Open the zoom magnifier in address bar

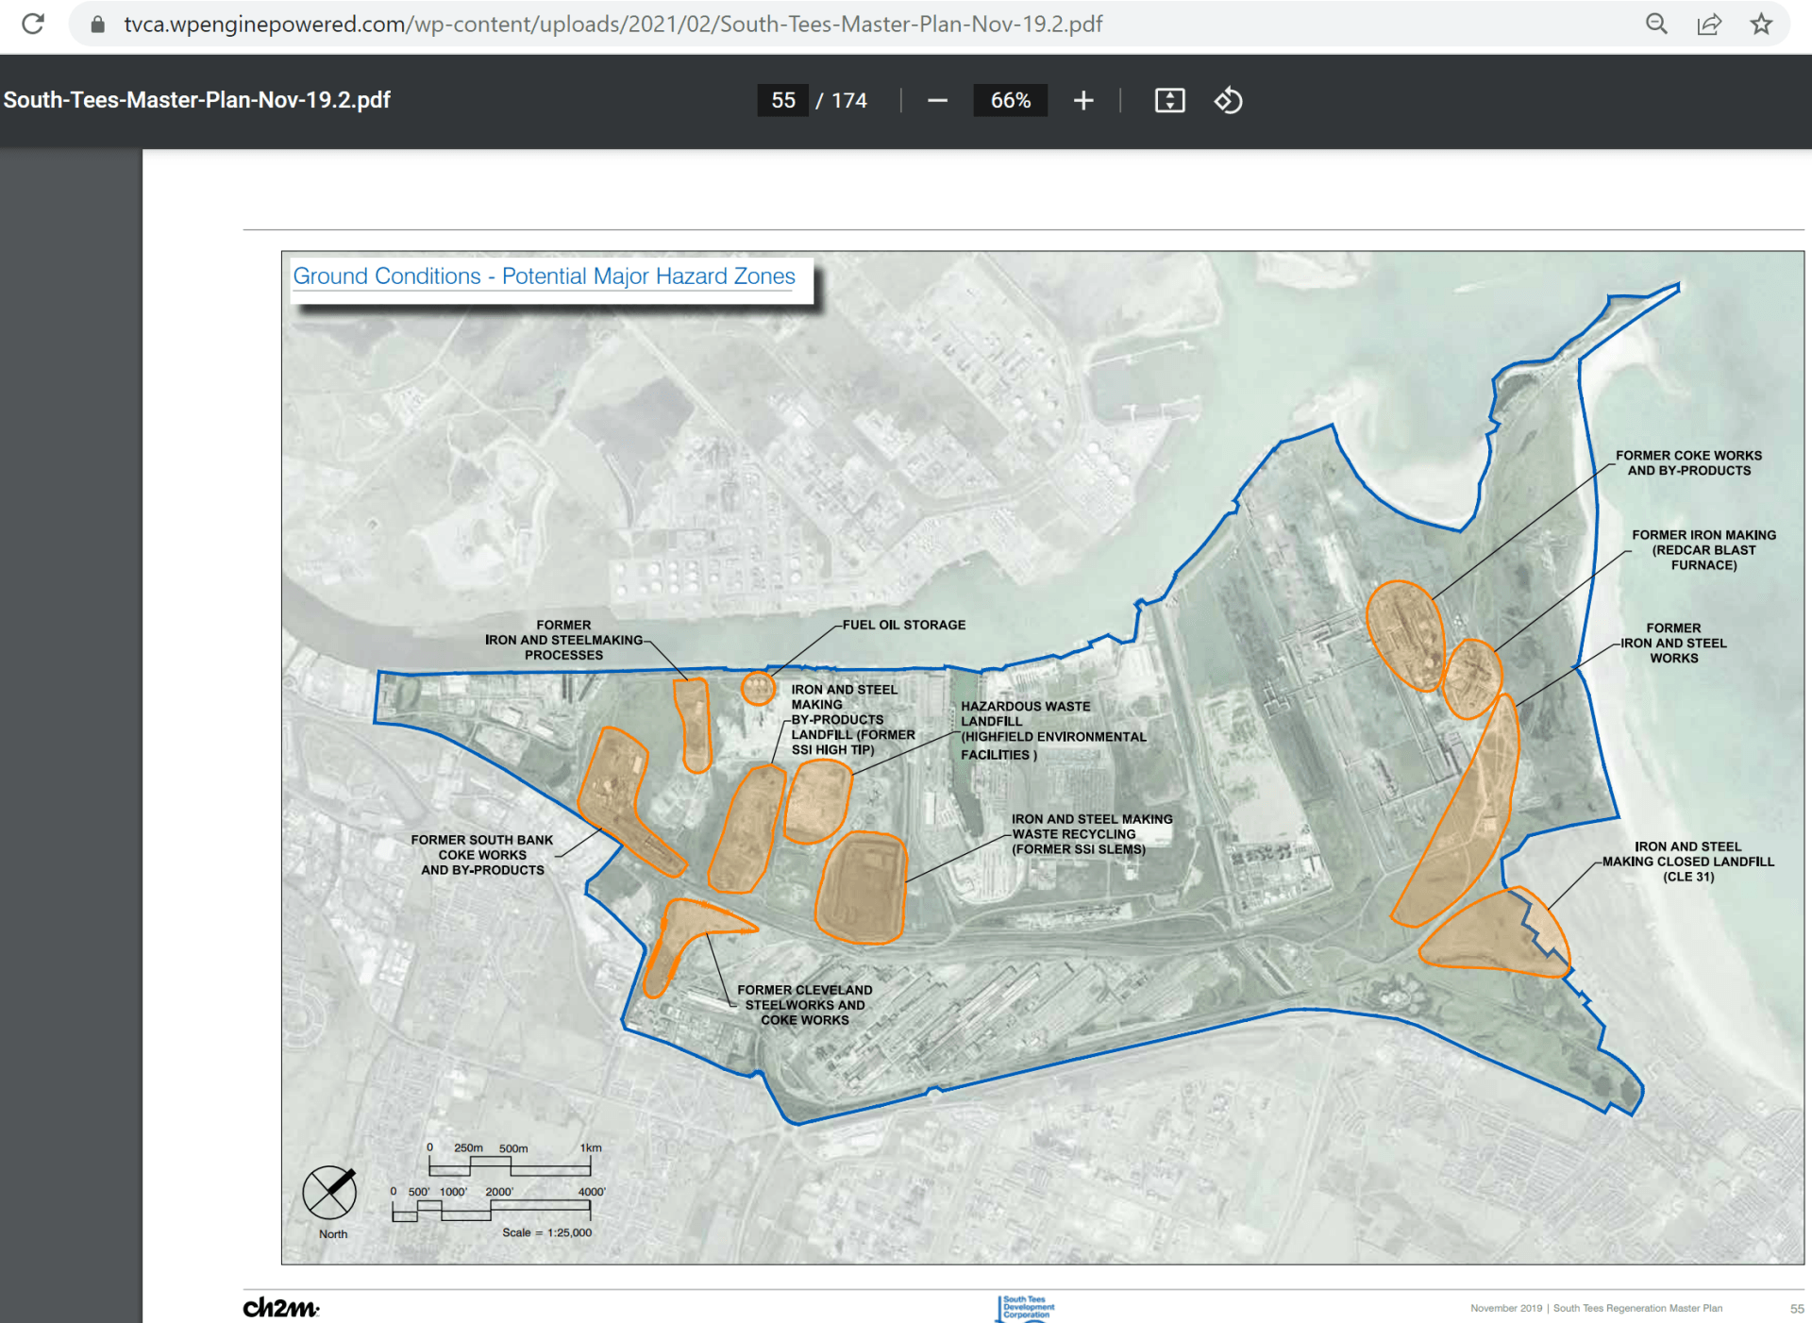pos(1656,24)
